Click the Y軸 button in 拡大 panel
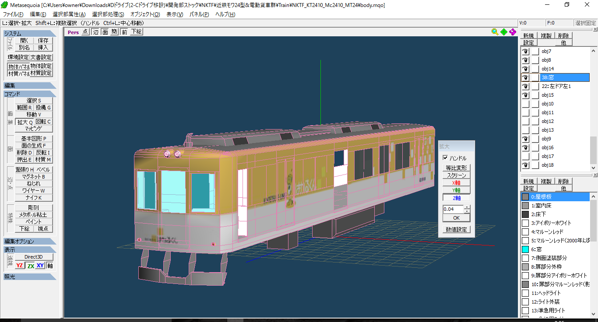The height and width of the screenshot is (322, 598). (456, 190)
